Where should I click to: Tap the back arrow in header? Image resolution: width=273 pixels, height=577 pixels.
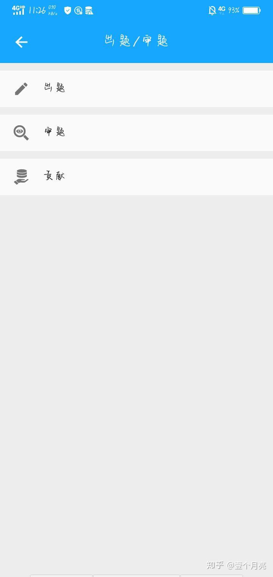pos(21,42)
